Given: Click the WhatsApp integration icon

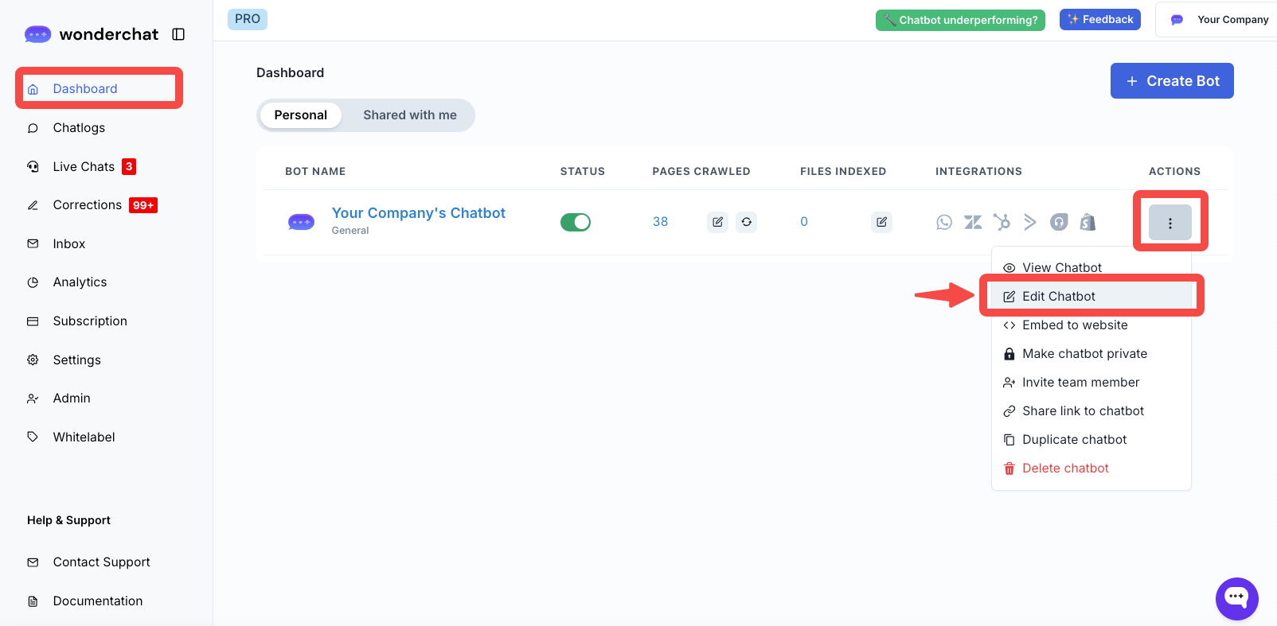Looking at the screenshot, I should click(944, 222).
